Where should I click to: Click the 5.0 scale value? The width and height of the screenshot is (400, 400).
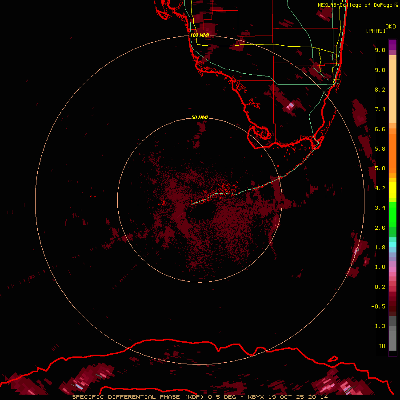click(380, 168)
